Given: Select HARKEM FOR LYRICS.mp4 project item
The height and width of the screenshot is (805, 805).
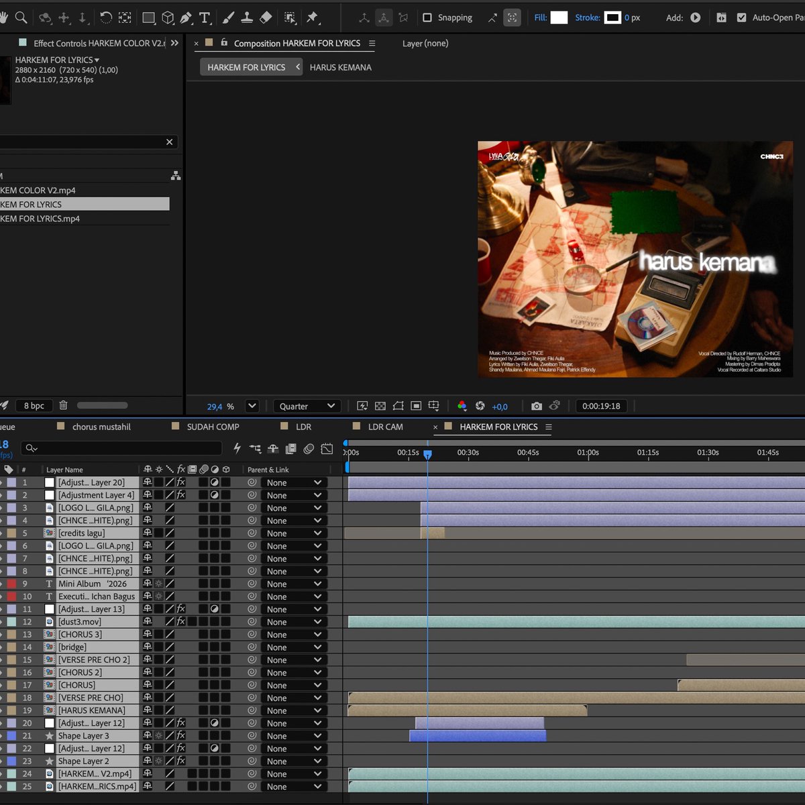Looking at the screenshot, I should [x=40, y=219].
